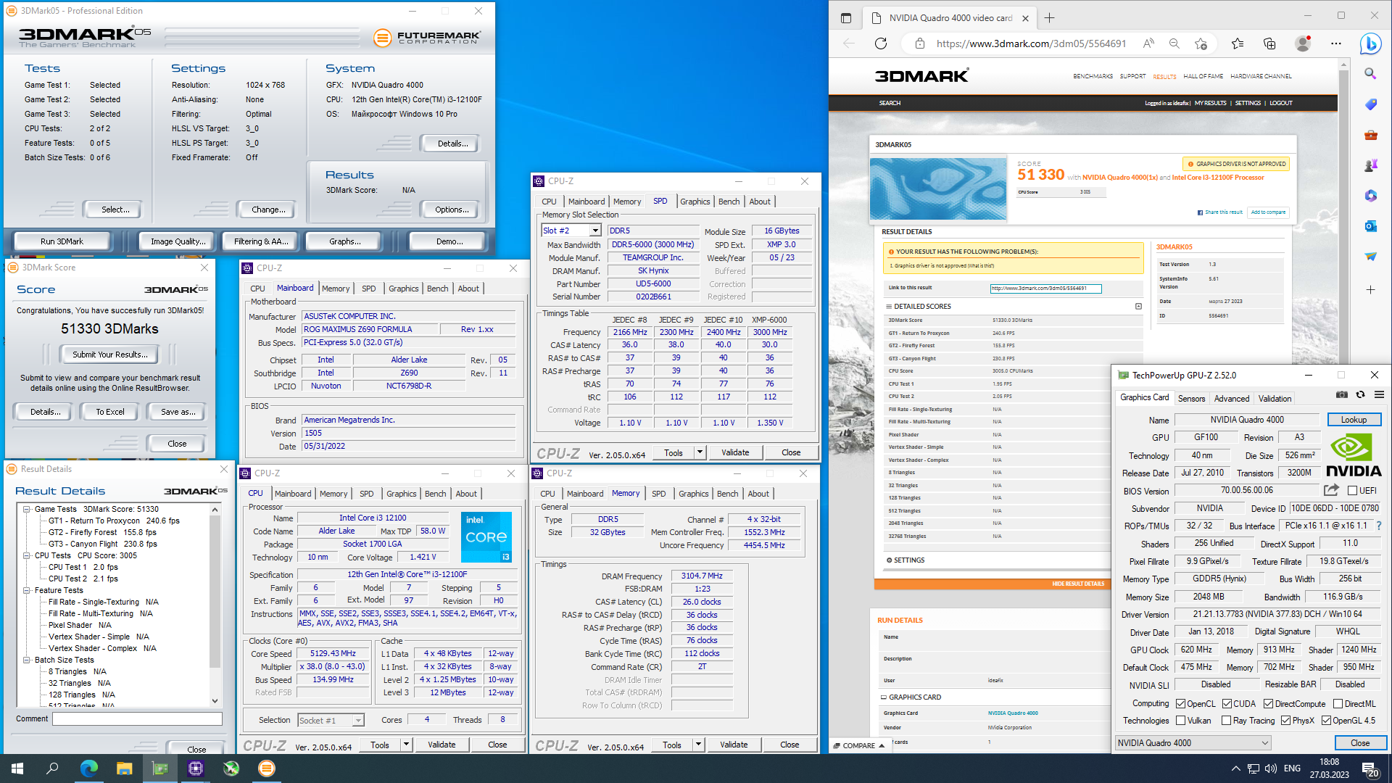Open the Edge profile avatar
Screen dimensions: 1392x783
[1303, 43]
